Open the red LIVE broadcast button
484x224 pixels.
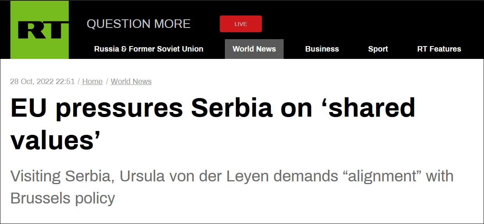pos(240,24)
